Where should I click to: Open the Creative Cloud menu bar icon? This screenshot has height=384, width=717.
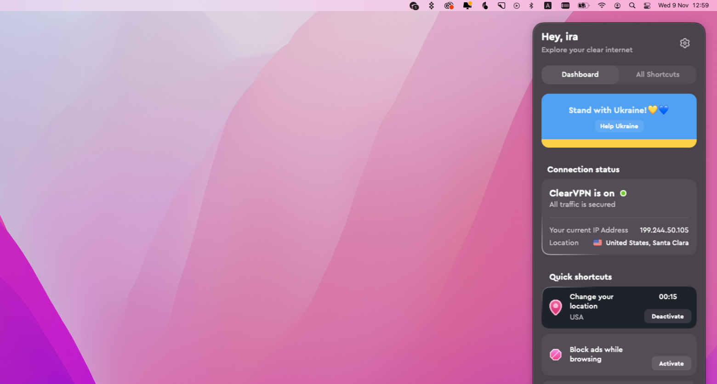[x=449, y=6]
